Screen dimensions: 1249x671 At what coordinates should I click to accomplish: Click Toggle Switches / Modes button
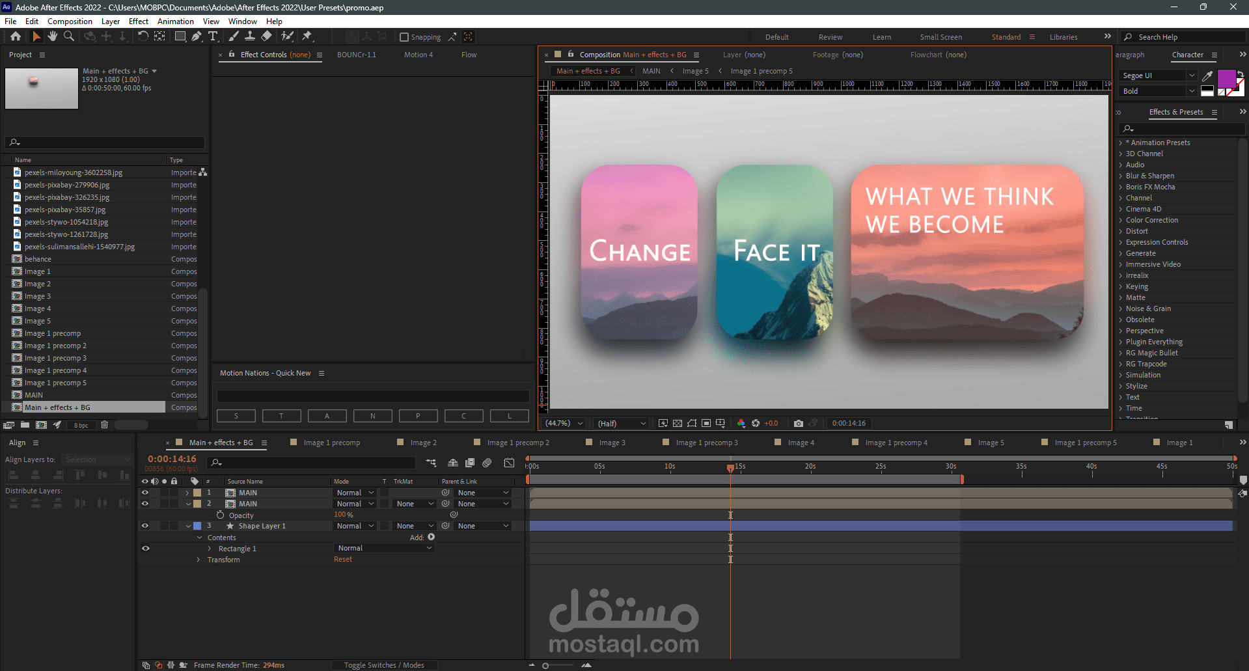pyautogui.click(x=384, y=665)
